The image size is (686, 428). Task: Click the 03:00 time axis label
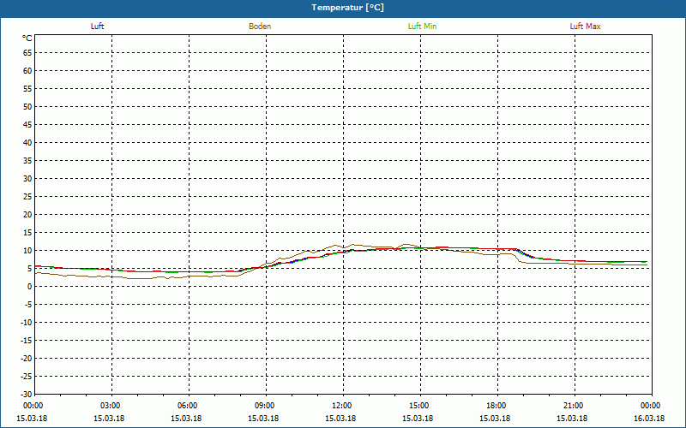click(111, 406)
